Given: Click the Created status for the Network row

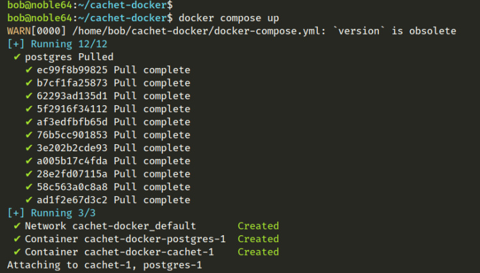Looking at the screenshot, I should click(258, 226).
